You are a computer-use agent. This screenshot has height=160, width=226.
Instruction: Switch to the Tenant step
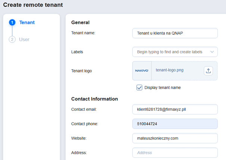[x=27, y=22]
